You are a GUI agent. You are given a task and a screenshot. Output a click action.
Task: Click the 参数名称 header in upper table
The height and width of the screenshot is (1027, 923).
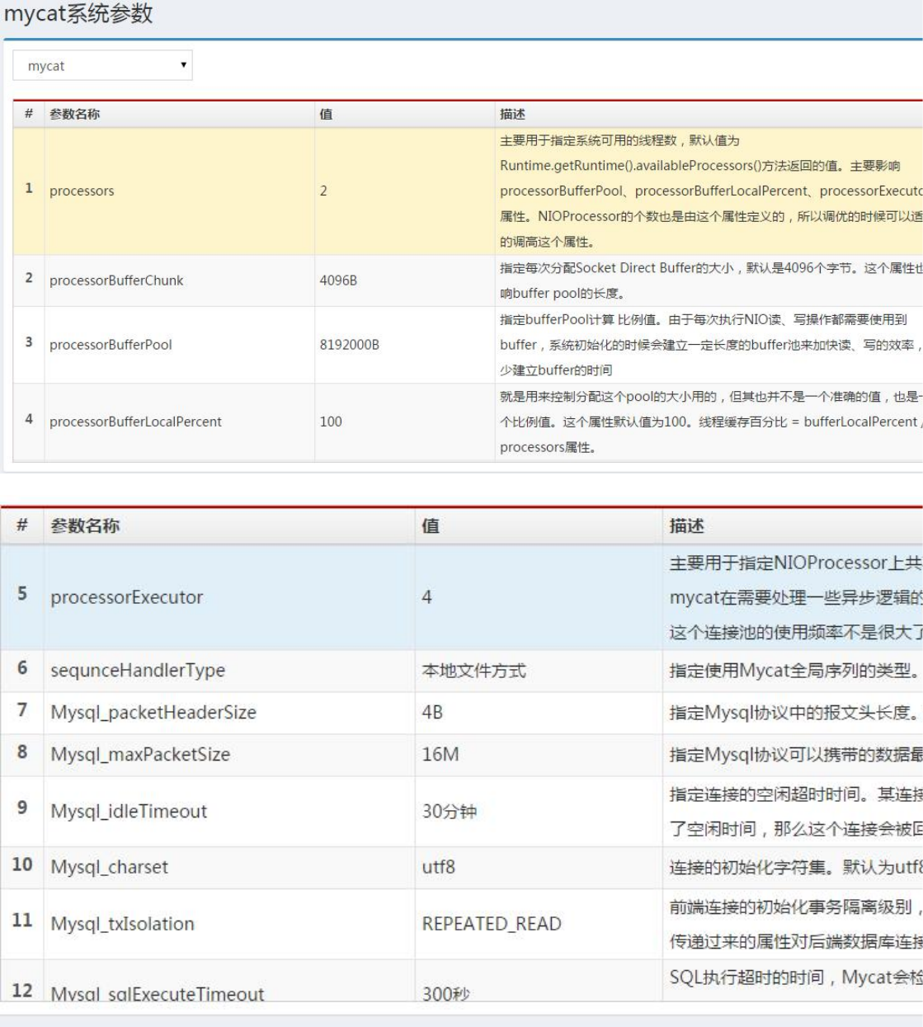pos(74,114)
